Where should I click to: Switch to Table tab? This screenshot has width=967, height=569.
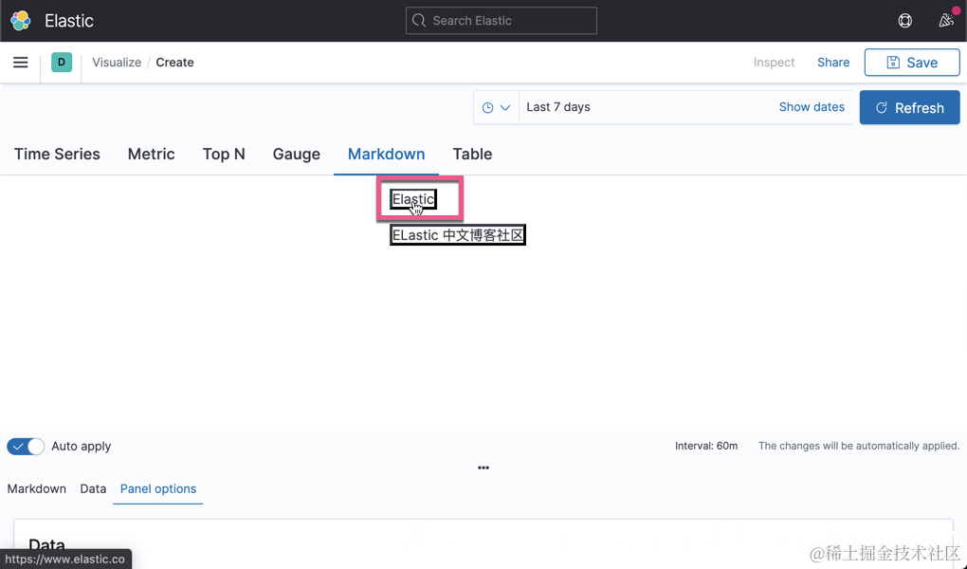click(472, 154)
